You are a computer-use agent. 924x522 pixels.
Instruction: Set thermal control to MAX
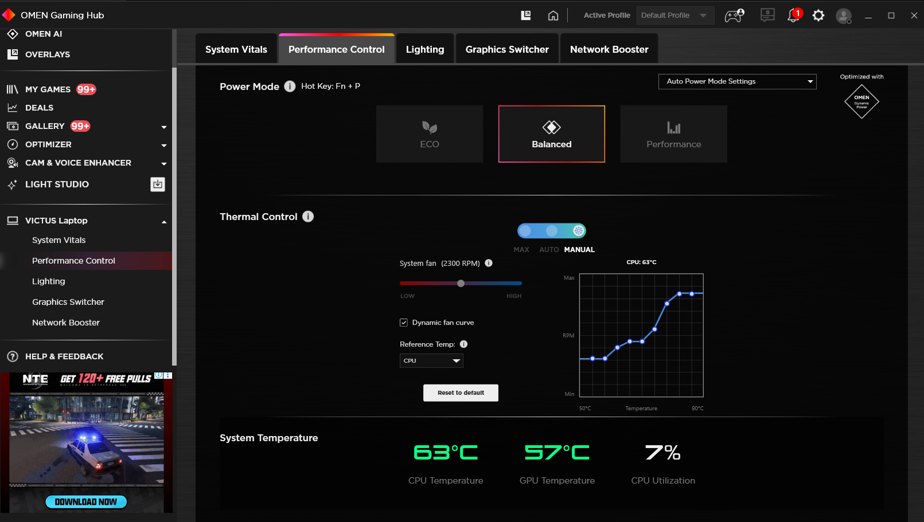click(x=524, y=231)
